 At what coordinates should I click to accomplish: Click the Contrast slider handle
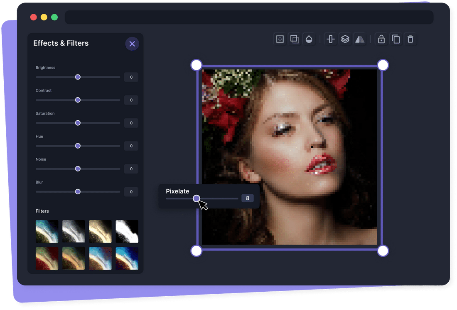[x=78, y=100]
